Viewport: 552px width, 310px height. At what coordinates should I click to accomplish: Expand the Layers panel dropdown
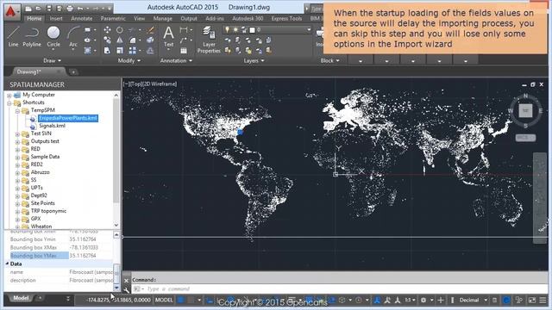[x=254, y=60]
